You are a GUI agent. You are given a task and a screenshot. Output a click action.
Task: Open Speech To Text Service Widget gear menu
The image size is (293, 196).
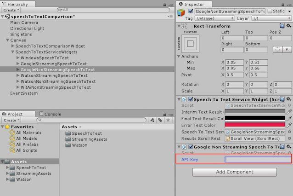[289, 99]
